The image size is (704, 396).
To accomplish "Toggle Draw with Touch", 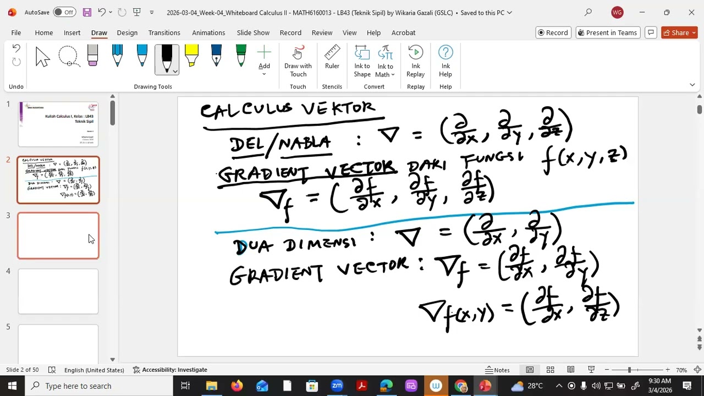I will click(298, 62).
